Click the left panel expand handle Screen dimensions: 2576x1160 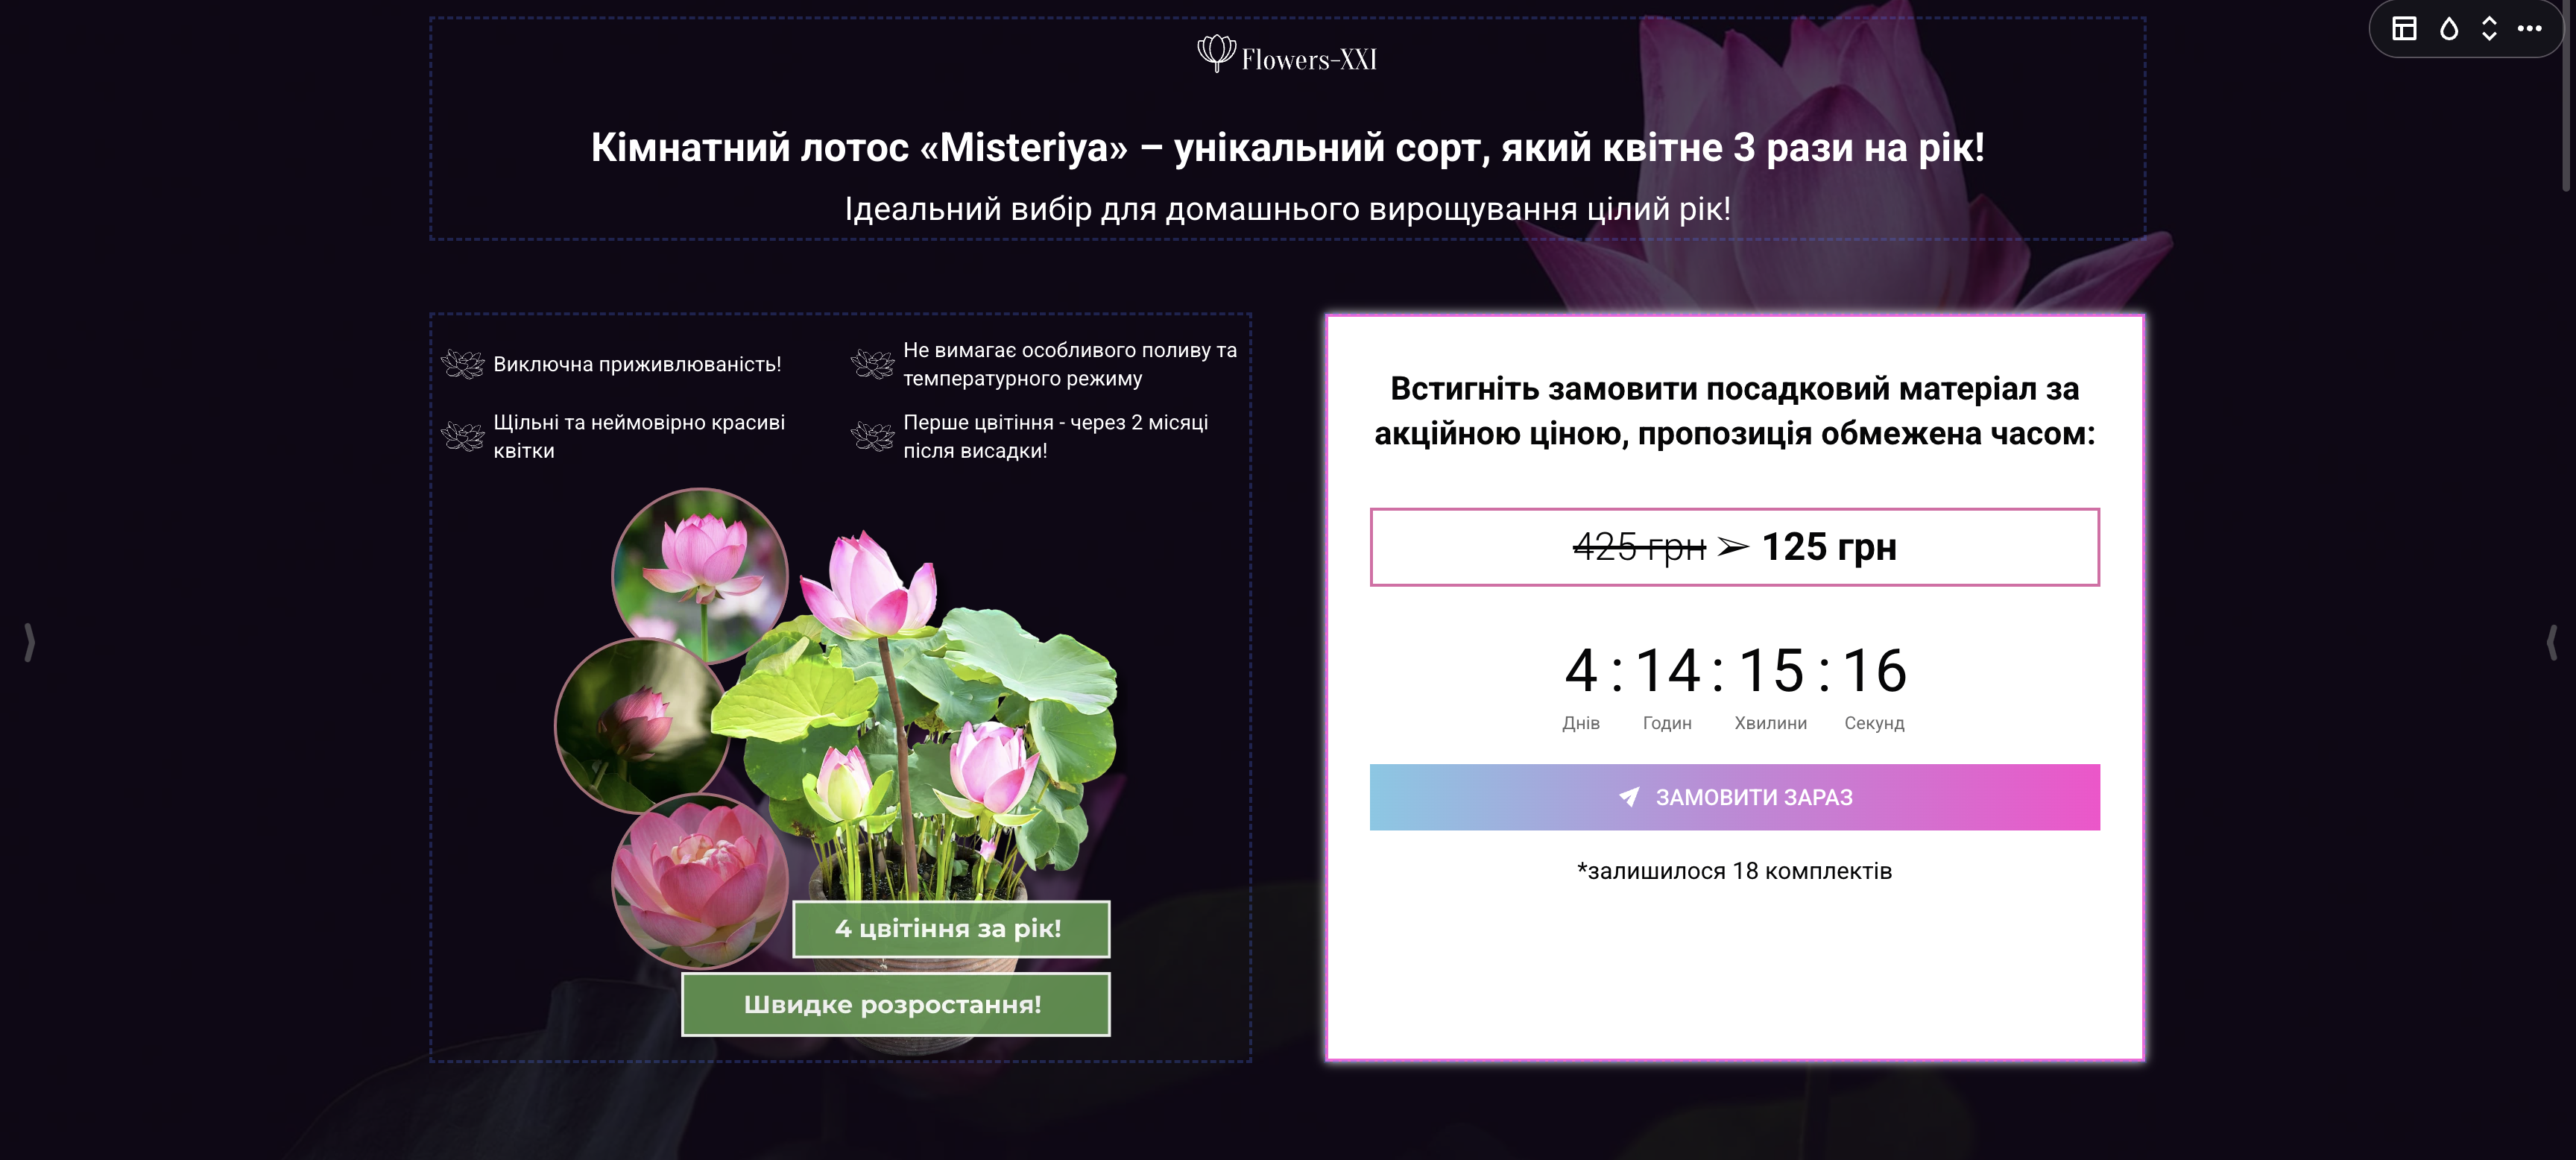[29, 642]
